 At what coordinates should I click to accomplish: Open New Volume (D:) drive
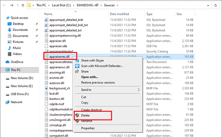(x=22, y=78)
